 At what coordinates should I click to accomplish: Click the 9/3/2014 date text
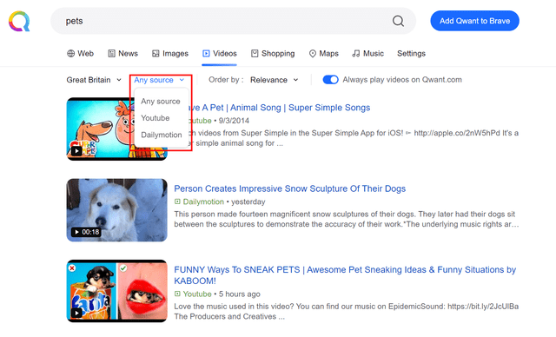(234, 121)
